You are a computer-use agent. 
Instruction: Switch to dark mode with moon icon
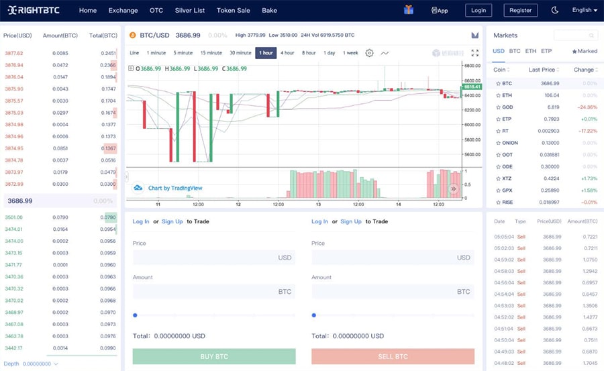(555, 10)
